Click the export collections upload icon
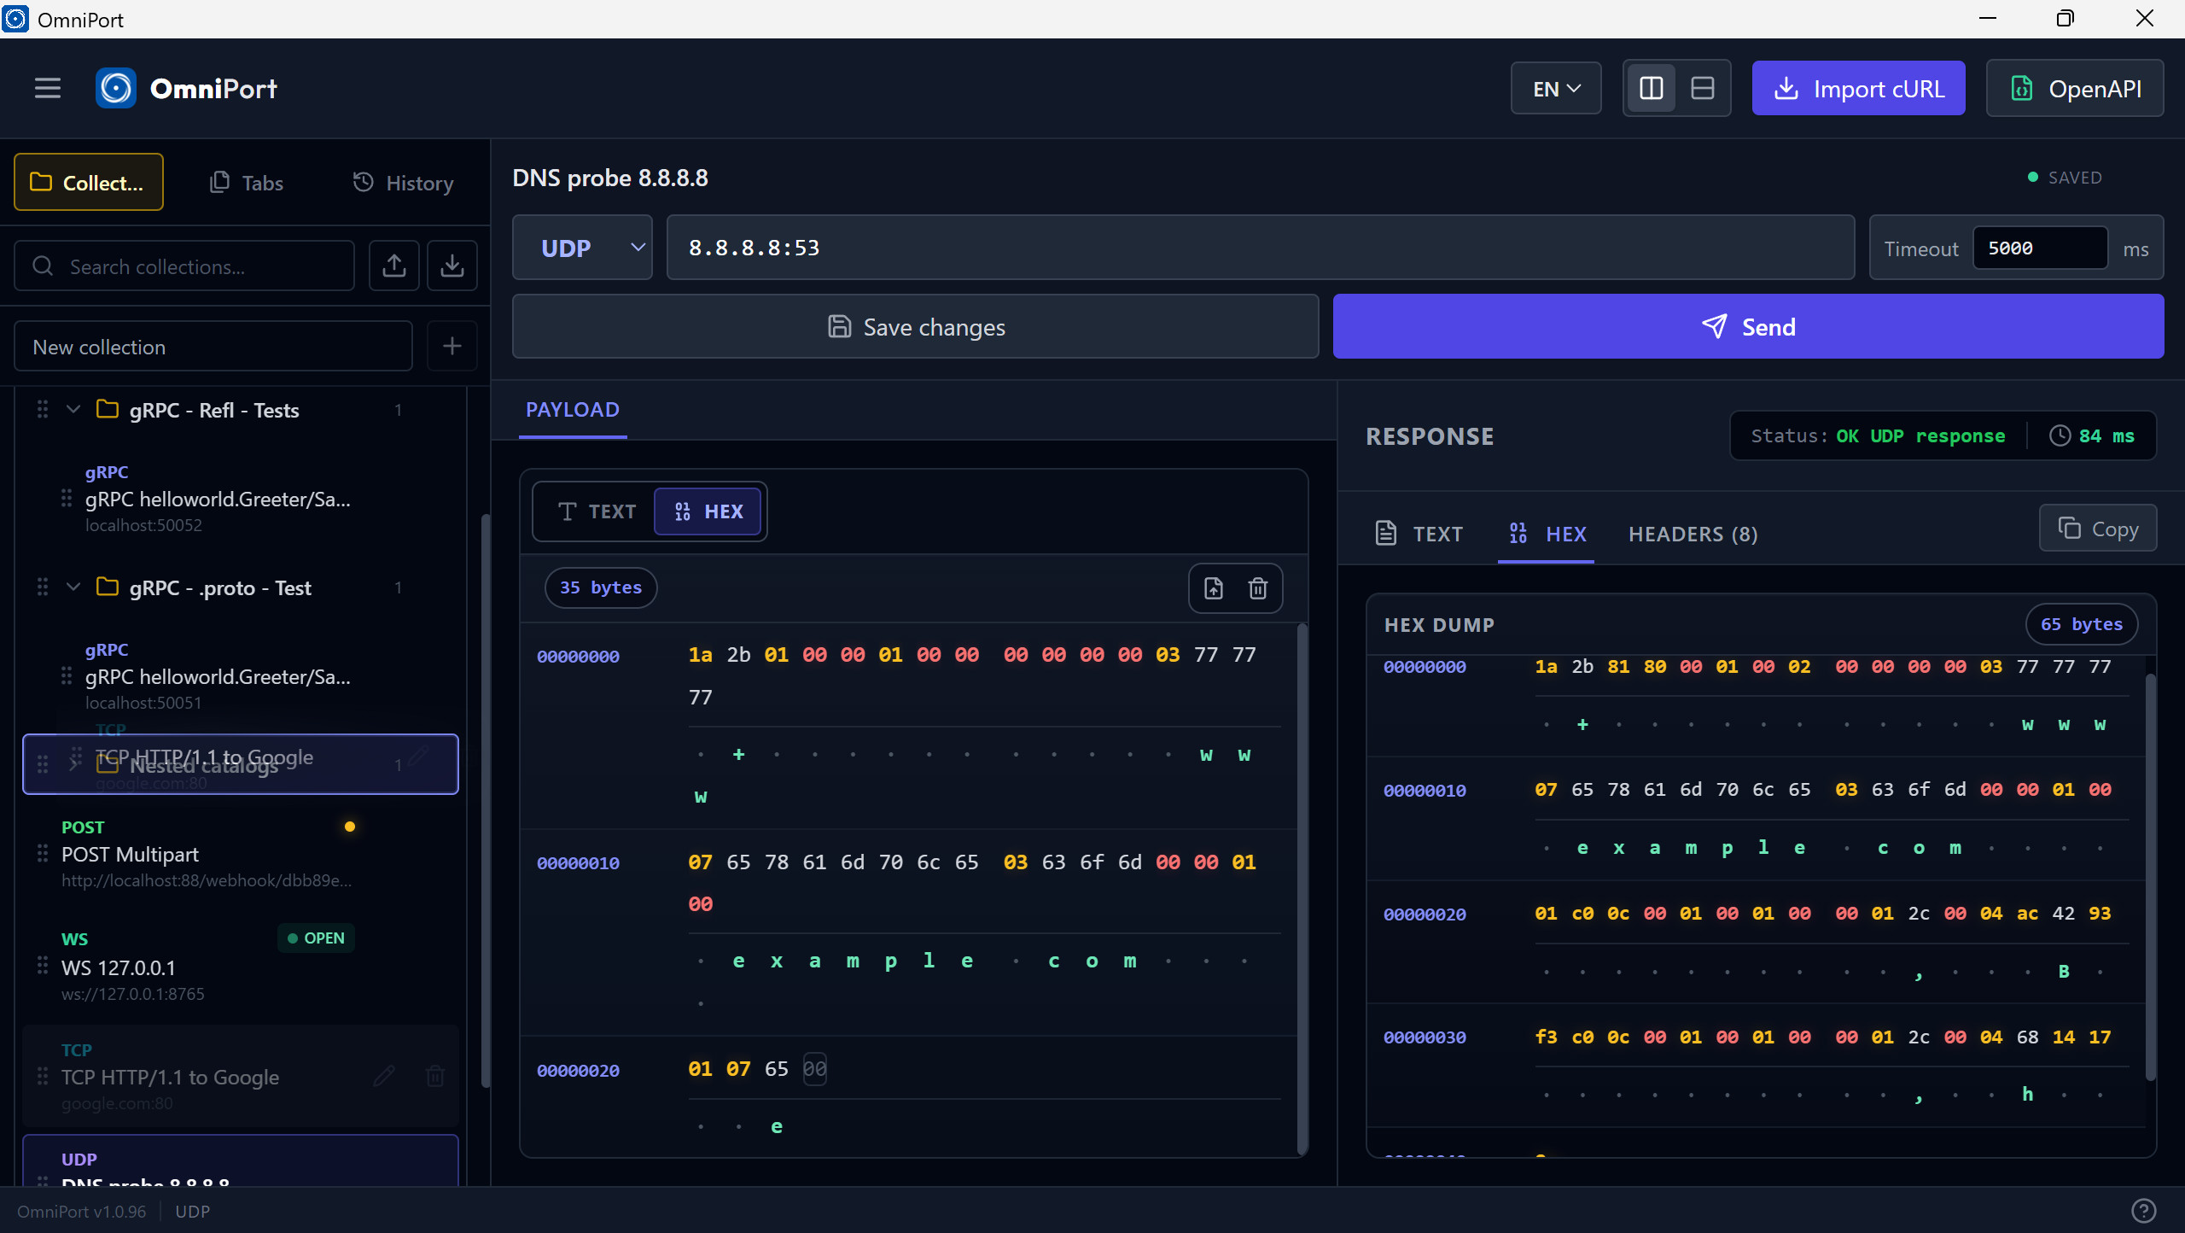The height and width of the screenshot is (1233, 2185). coord(393,266)
